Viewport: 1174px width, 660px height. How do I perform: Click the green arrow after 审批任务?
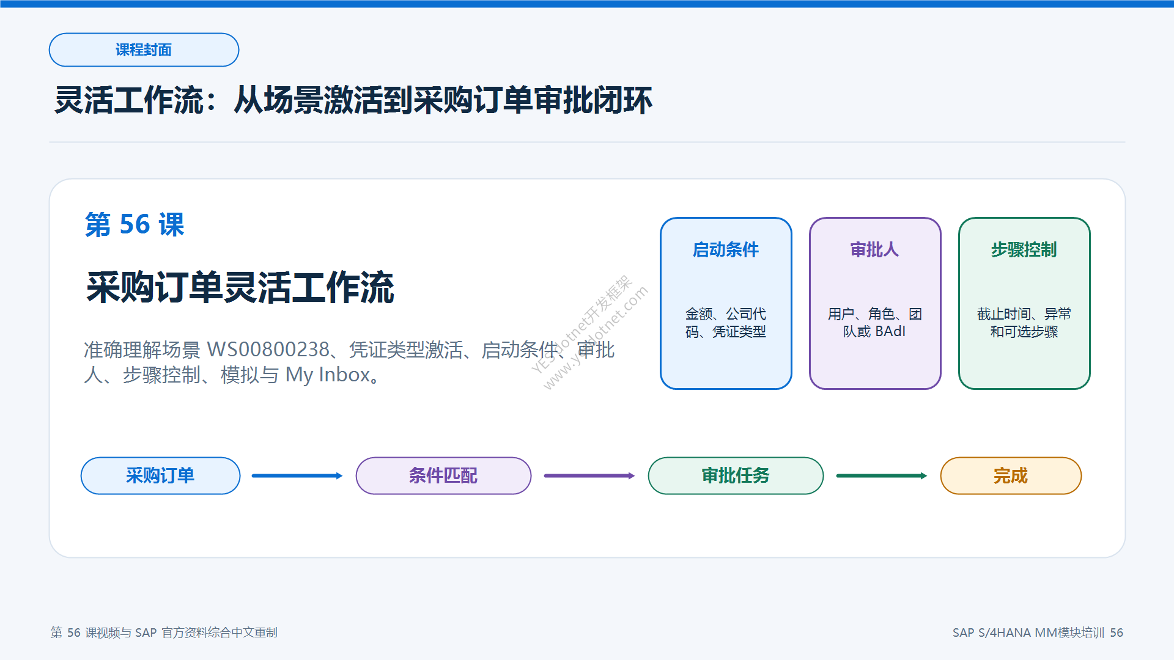882,475
